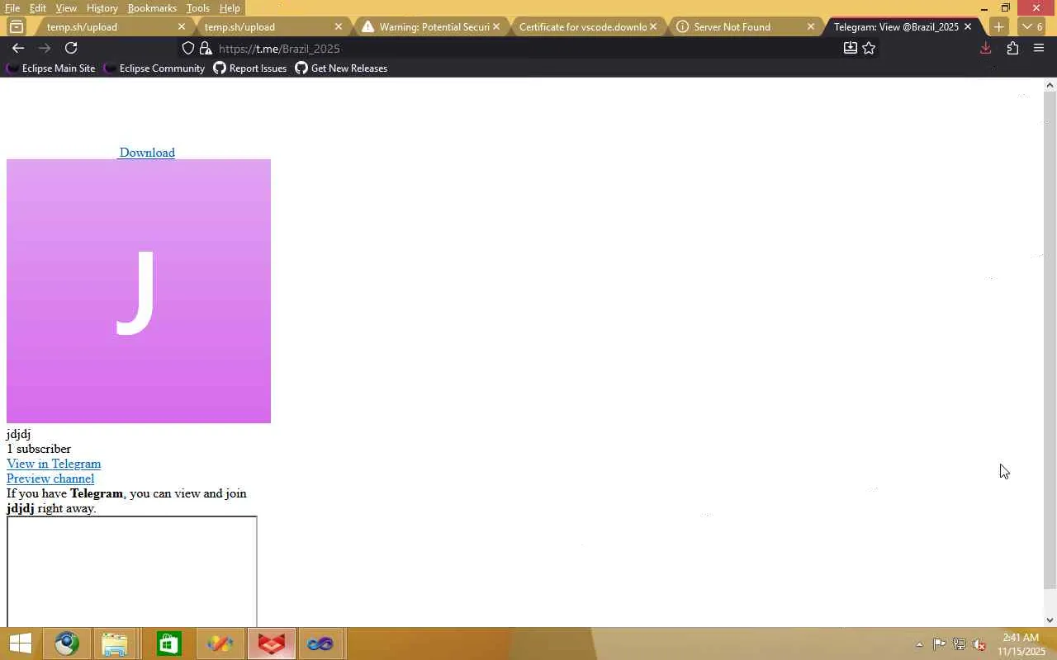This screenshot has height=660, width=1057.
Task: Launch the blue globe browser on taskbar
Action: pyautogui.click(x=67, y=643)
